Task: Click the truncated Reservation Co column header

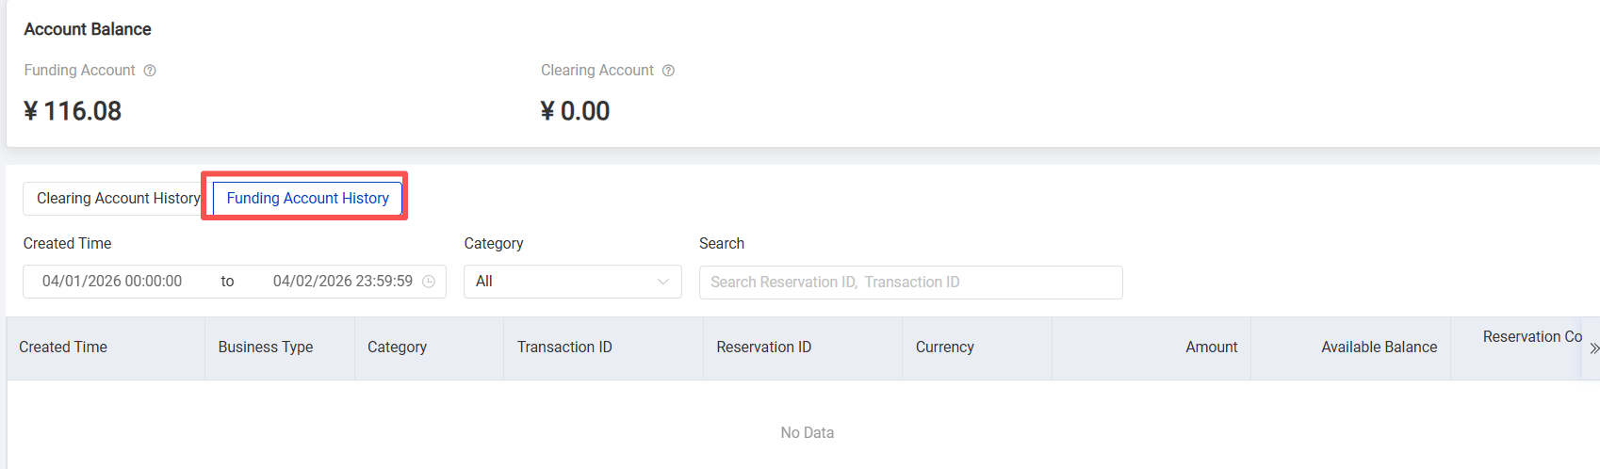Action: coord(1531,337)
